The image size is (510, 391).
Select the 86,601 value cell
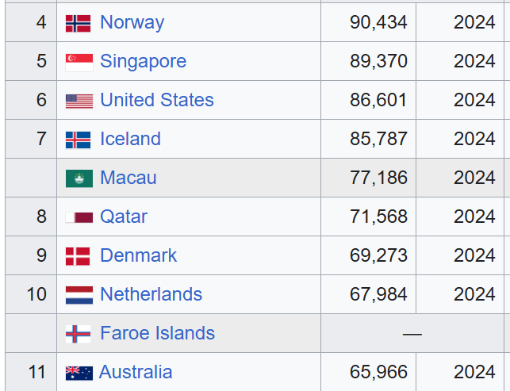(368, 100)
